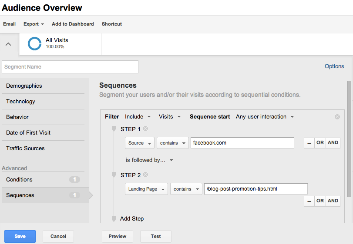Click the Shortcut toolbar item

[x=112, y=24]
